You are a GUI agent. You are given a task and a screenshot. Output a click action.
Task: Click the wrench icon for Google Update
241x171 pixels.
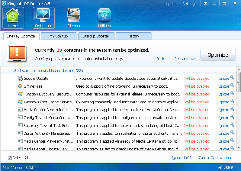coord(232,78)
